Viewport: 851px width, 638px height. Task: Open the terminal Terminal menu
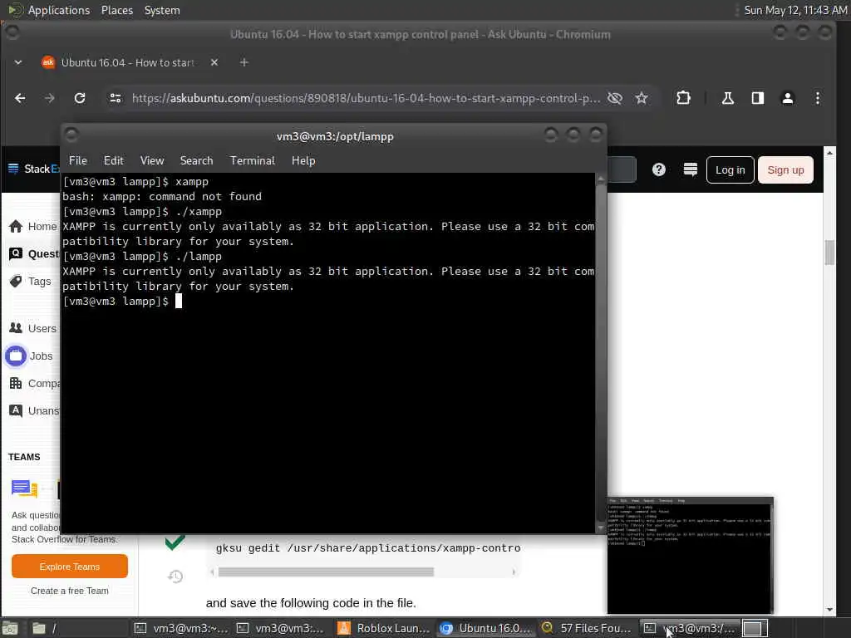(x=253, y=160)
